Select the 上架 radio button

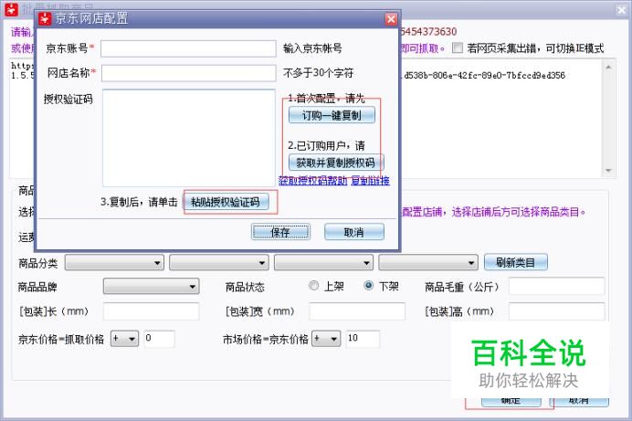pyautogui.click(x=313, y=286)
